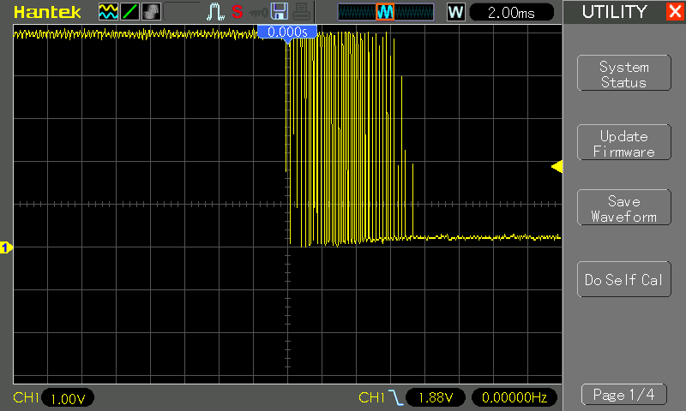Run Do Self Cal
This screenshot has height=411, width=686.
coord(623,280)
